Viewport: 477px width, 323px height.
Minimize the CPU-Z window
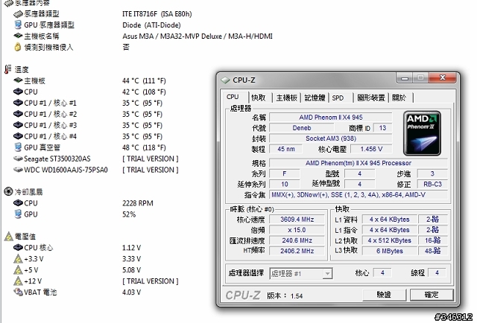tap(405, 78)
